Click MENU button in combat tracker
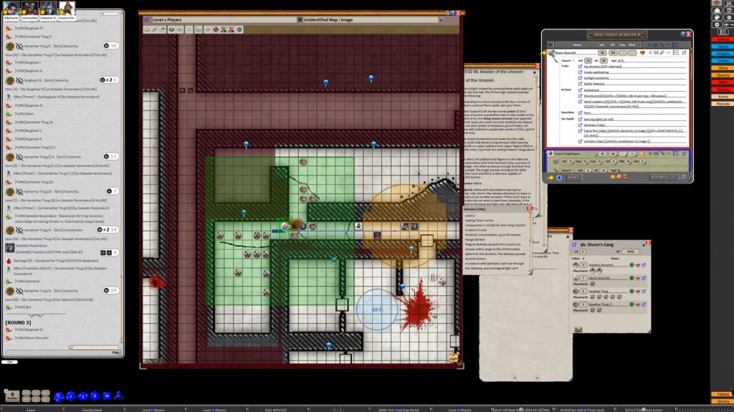 coord(573,178)
